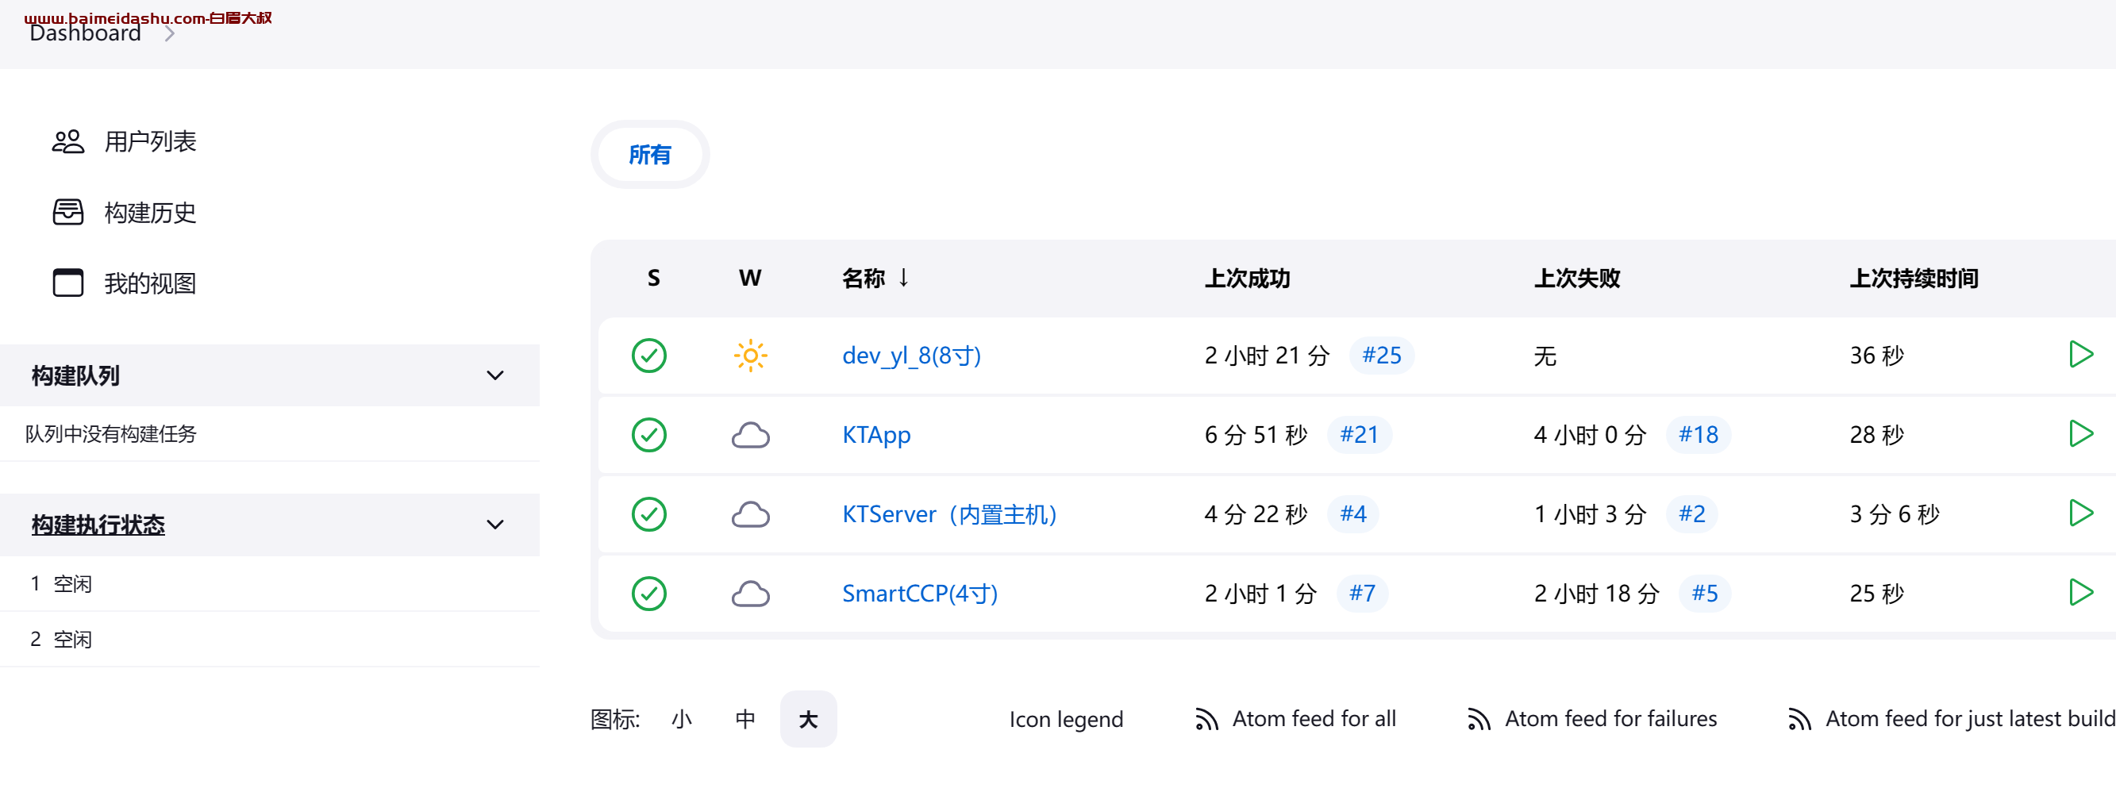Click success status icon for KTApp
Image resolution: width=2116 pixels, height=792 pixels.
[649, 435]
